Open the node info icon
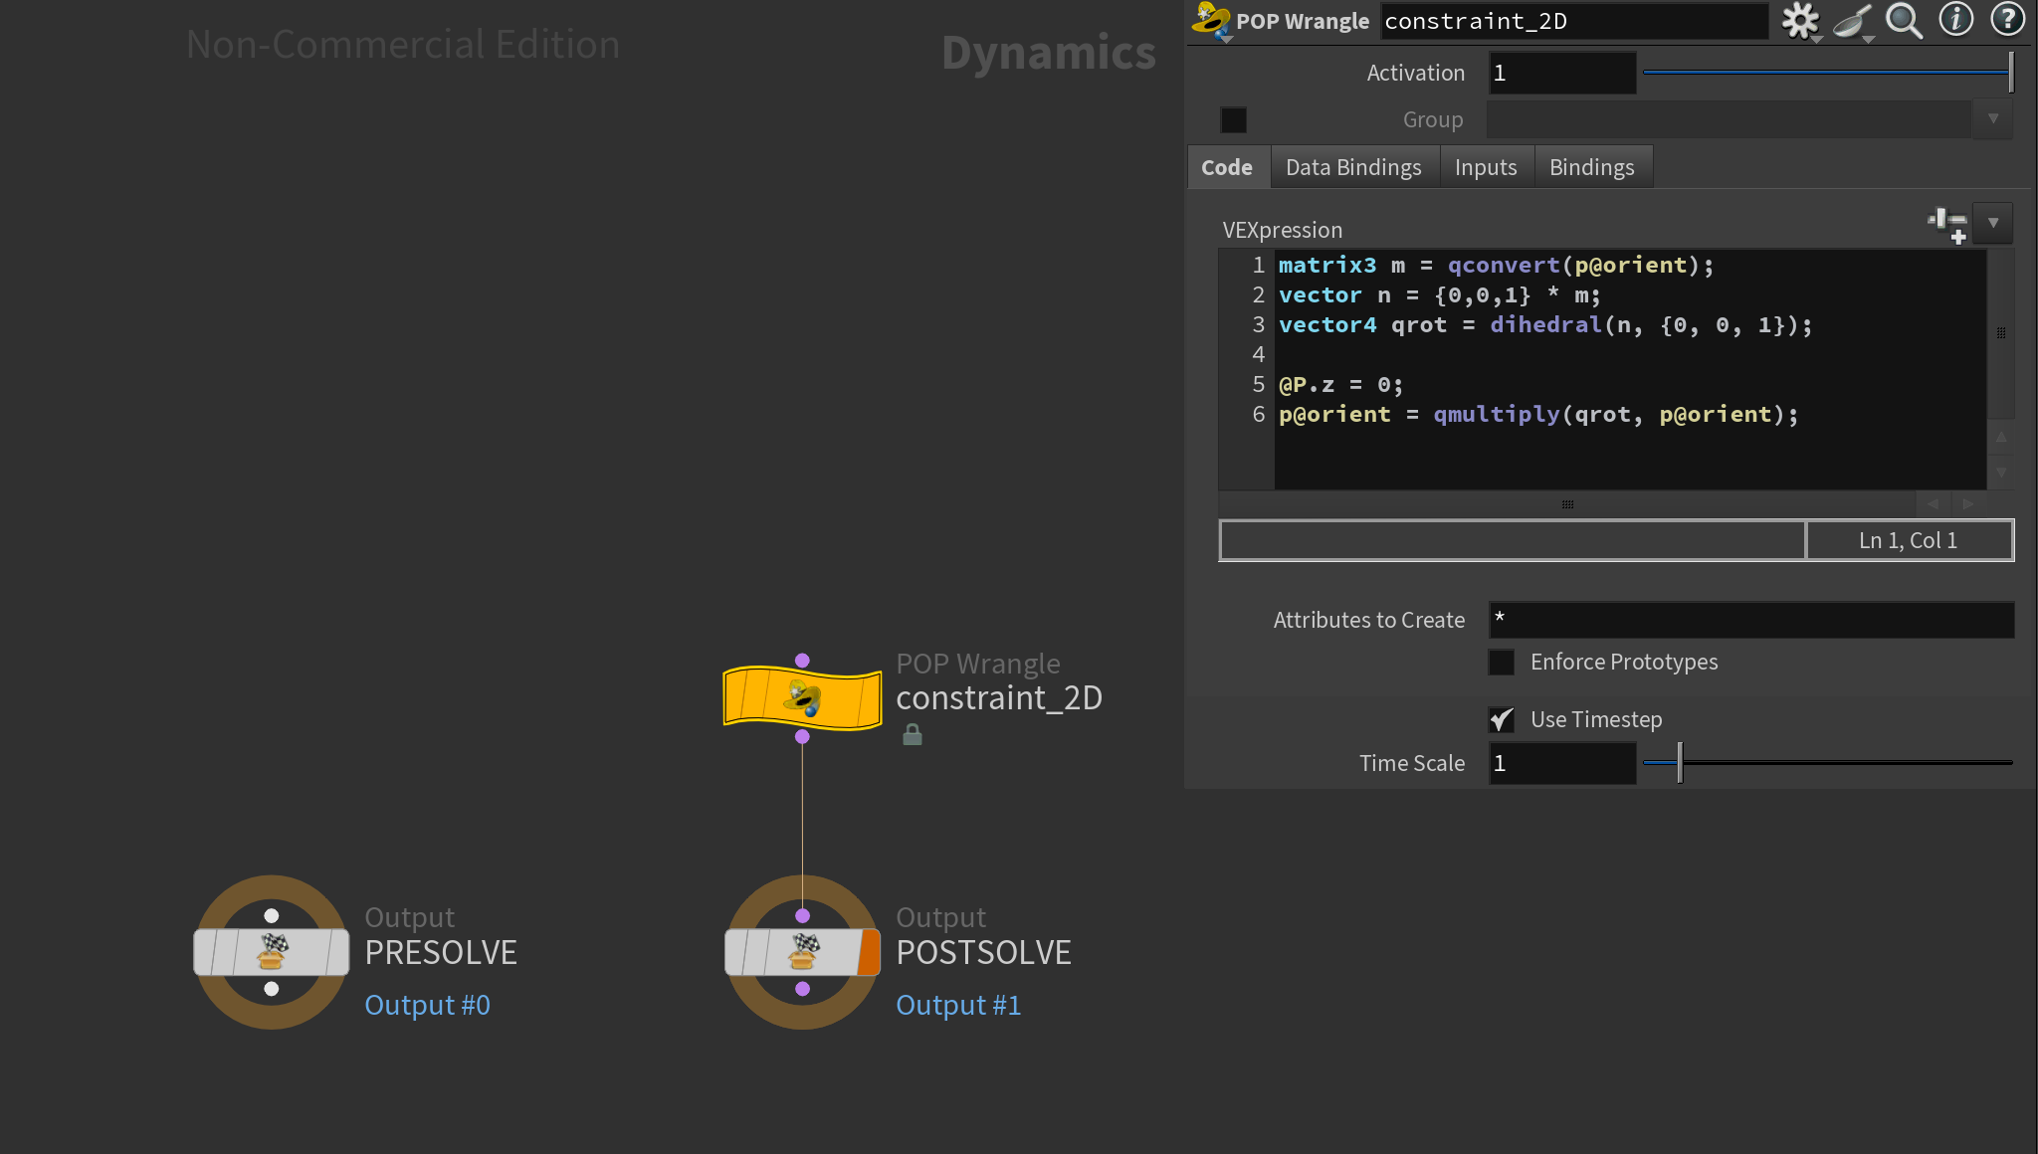This screenshot has width=2038, height=1154. coord(1955,20)
